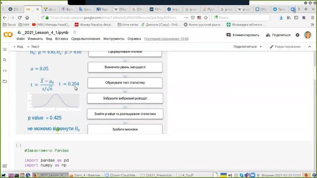Open the Alexey Navalny bookmark
The image size is (317, 178).
coord(94,25)
